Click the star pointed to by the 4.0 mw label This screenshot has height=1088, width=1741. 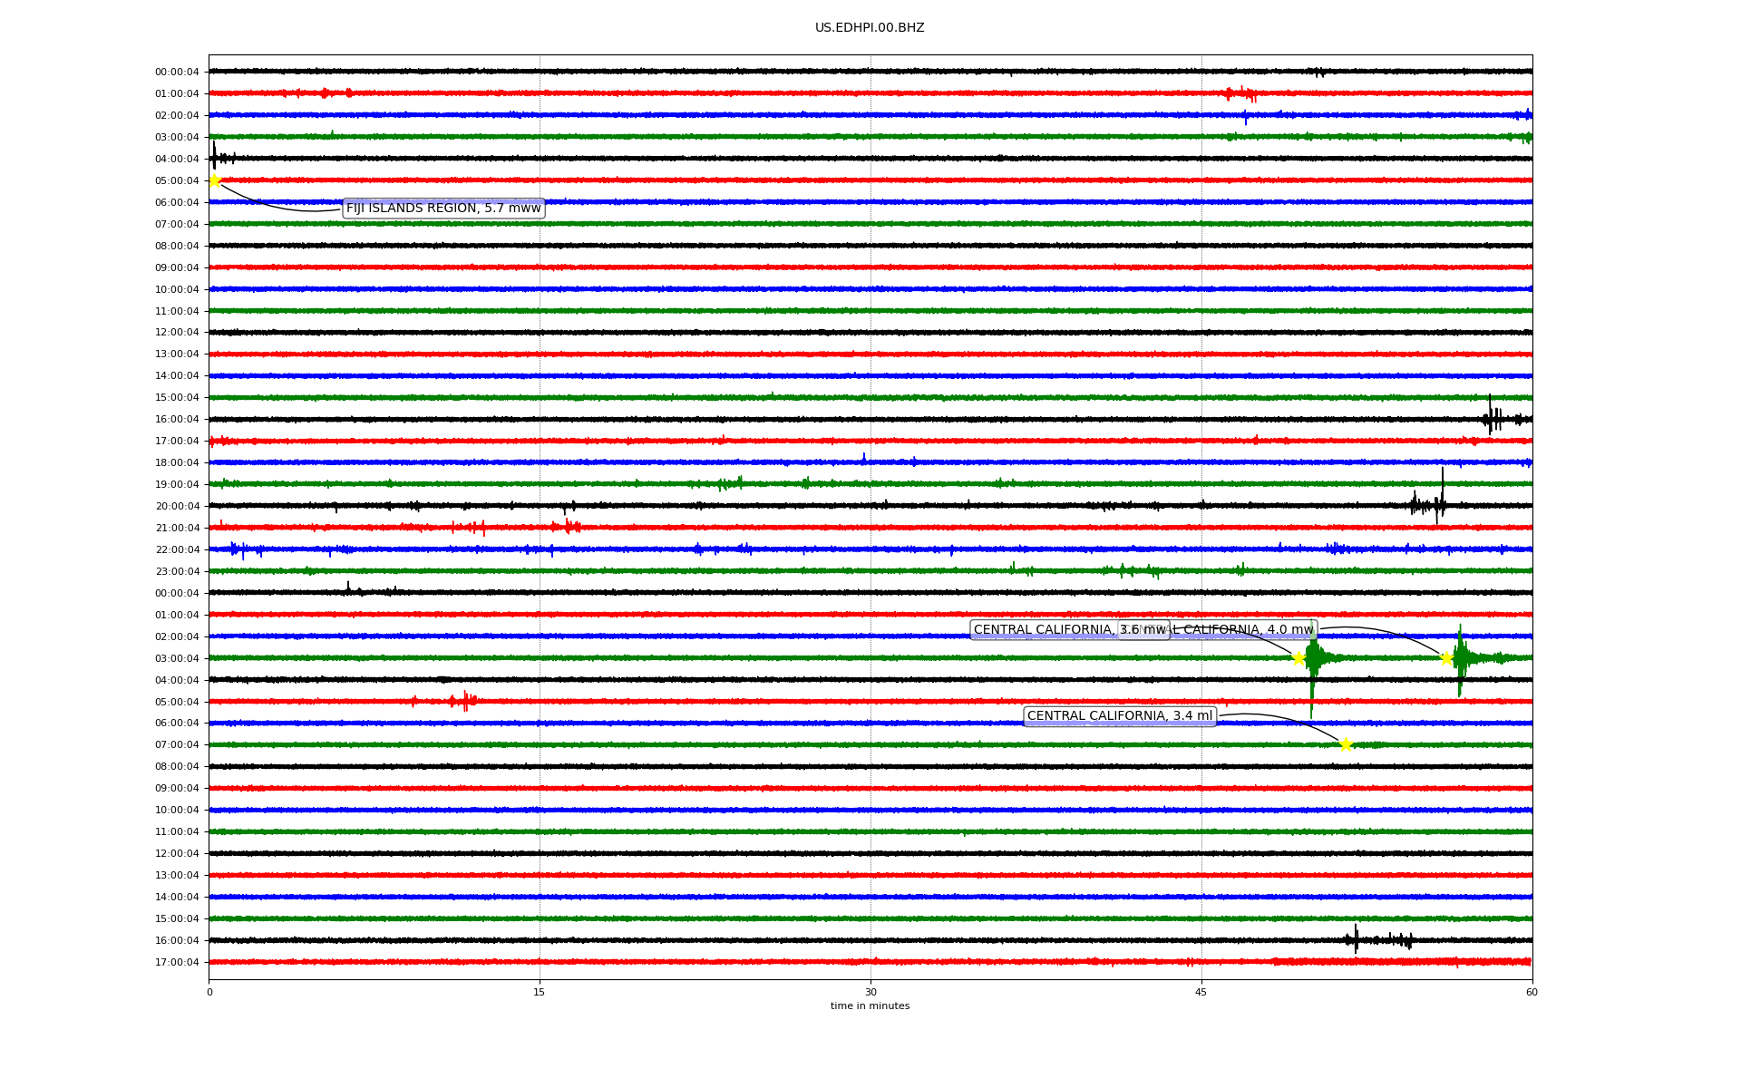pos(1447,658)
